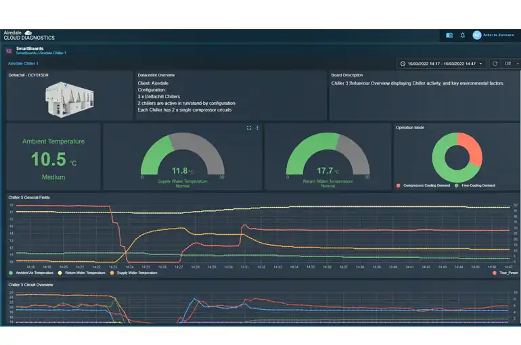Click the refresh dashboard icon
Viewport: 521px width, 345px height.
tap(495, 64)
